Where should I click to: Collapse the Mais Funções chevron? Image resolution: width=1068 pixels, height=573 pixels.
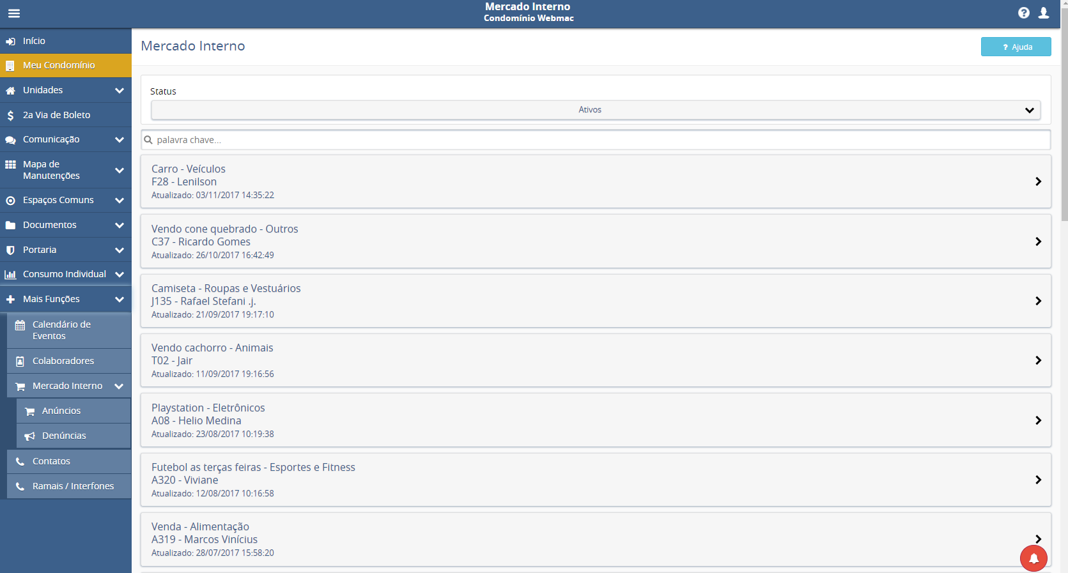point(119,300)
